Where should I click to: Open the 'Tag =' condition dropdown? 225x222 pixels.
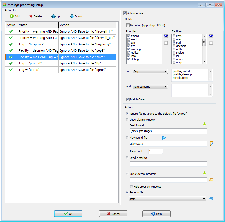[150, 72]
